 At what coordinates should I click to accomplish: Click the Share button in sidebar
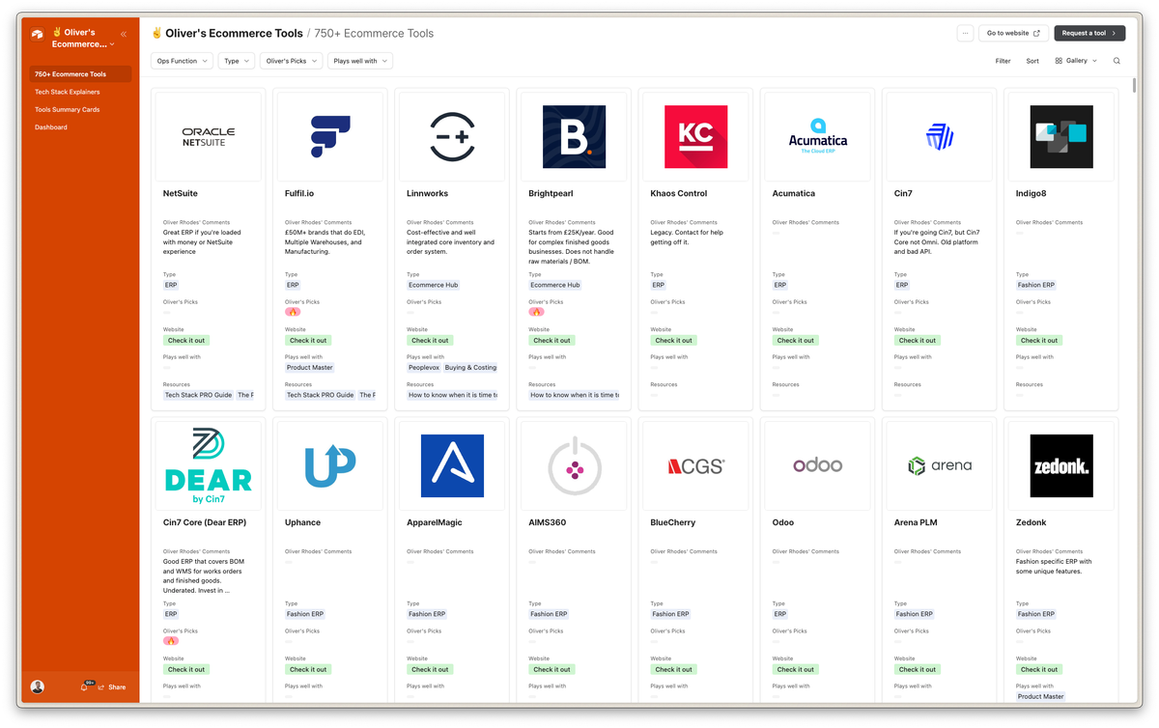pos(112,687)
